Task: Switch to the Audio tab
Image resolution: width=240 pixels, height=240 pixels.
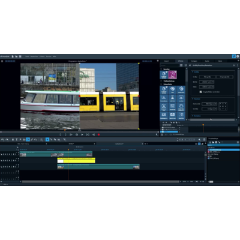Action: (207, 61)
